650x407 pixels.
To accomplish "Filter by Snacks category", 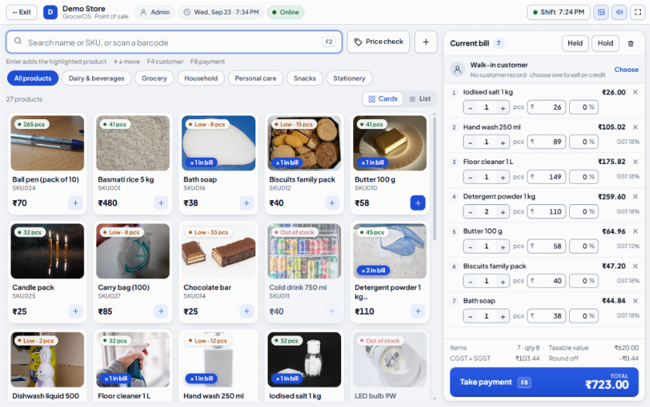I will pos(305,78).
